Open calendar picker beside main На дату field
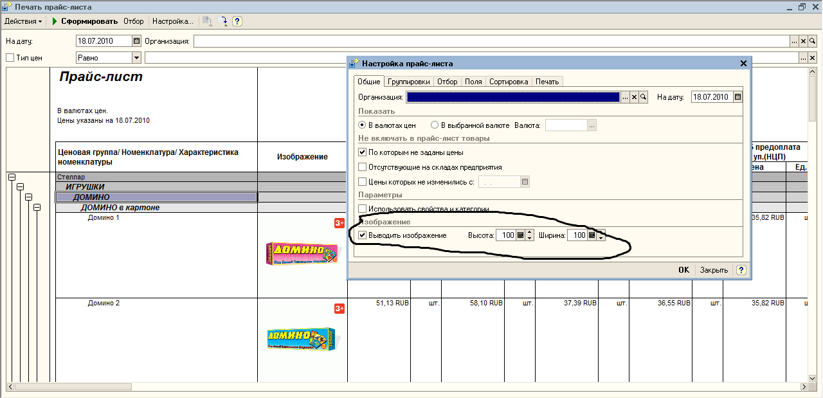 tap(136, 41)
